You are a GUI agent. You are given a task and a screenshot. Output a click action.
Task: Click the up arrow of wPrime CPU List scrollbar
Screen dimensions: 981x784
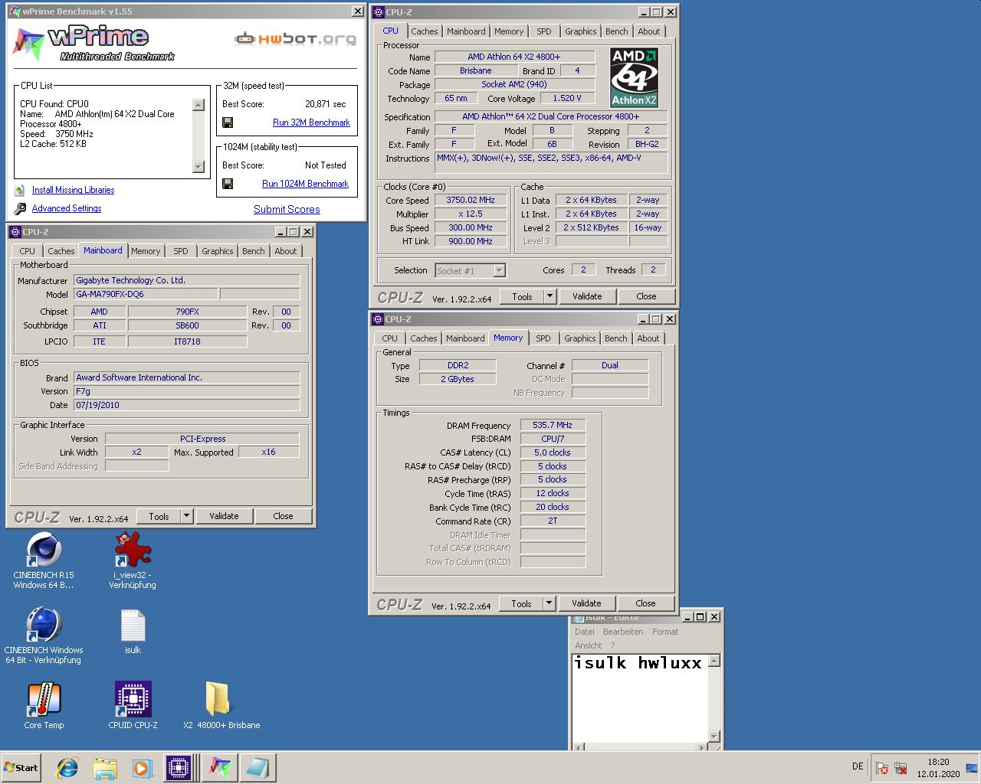click(198, 105)
